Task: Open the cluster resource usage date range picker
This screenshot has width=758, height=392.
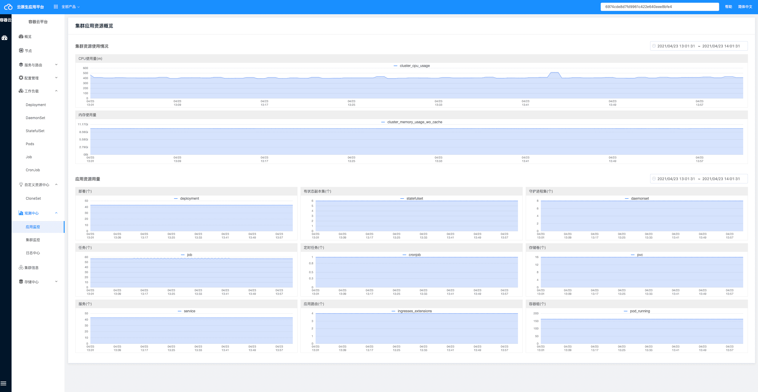Action: [x=699, y=46]
